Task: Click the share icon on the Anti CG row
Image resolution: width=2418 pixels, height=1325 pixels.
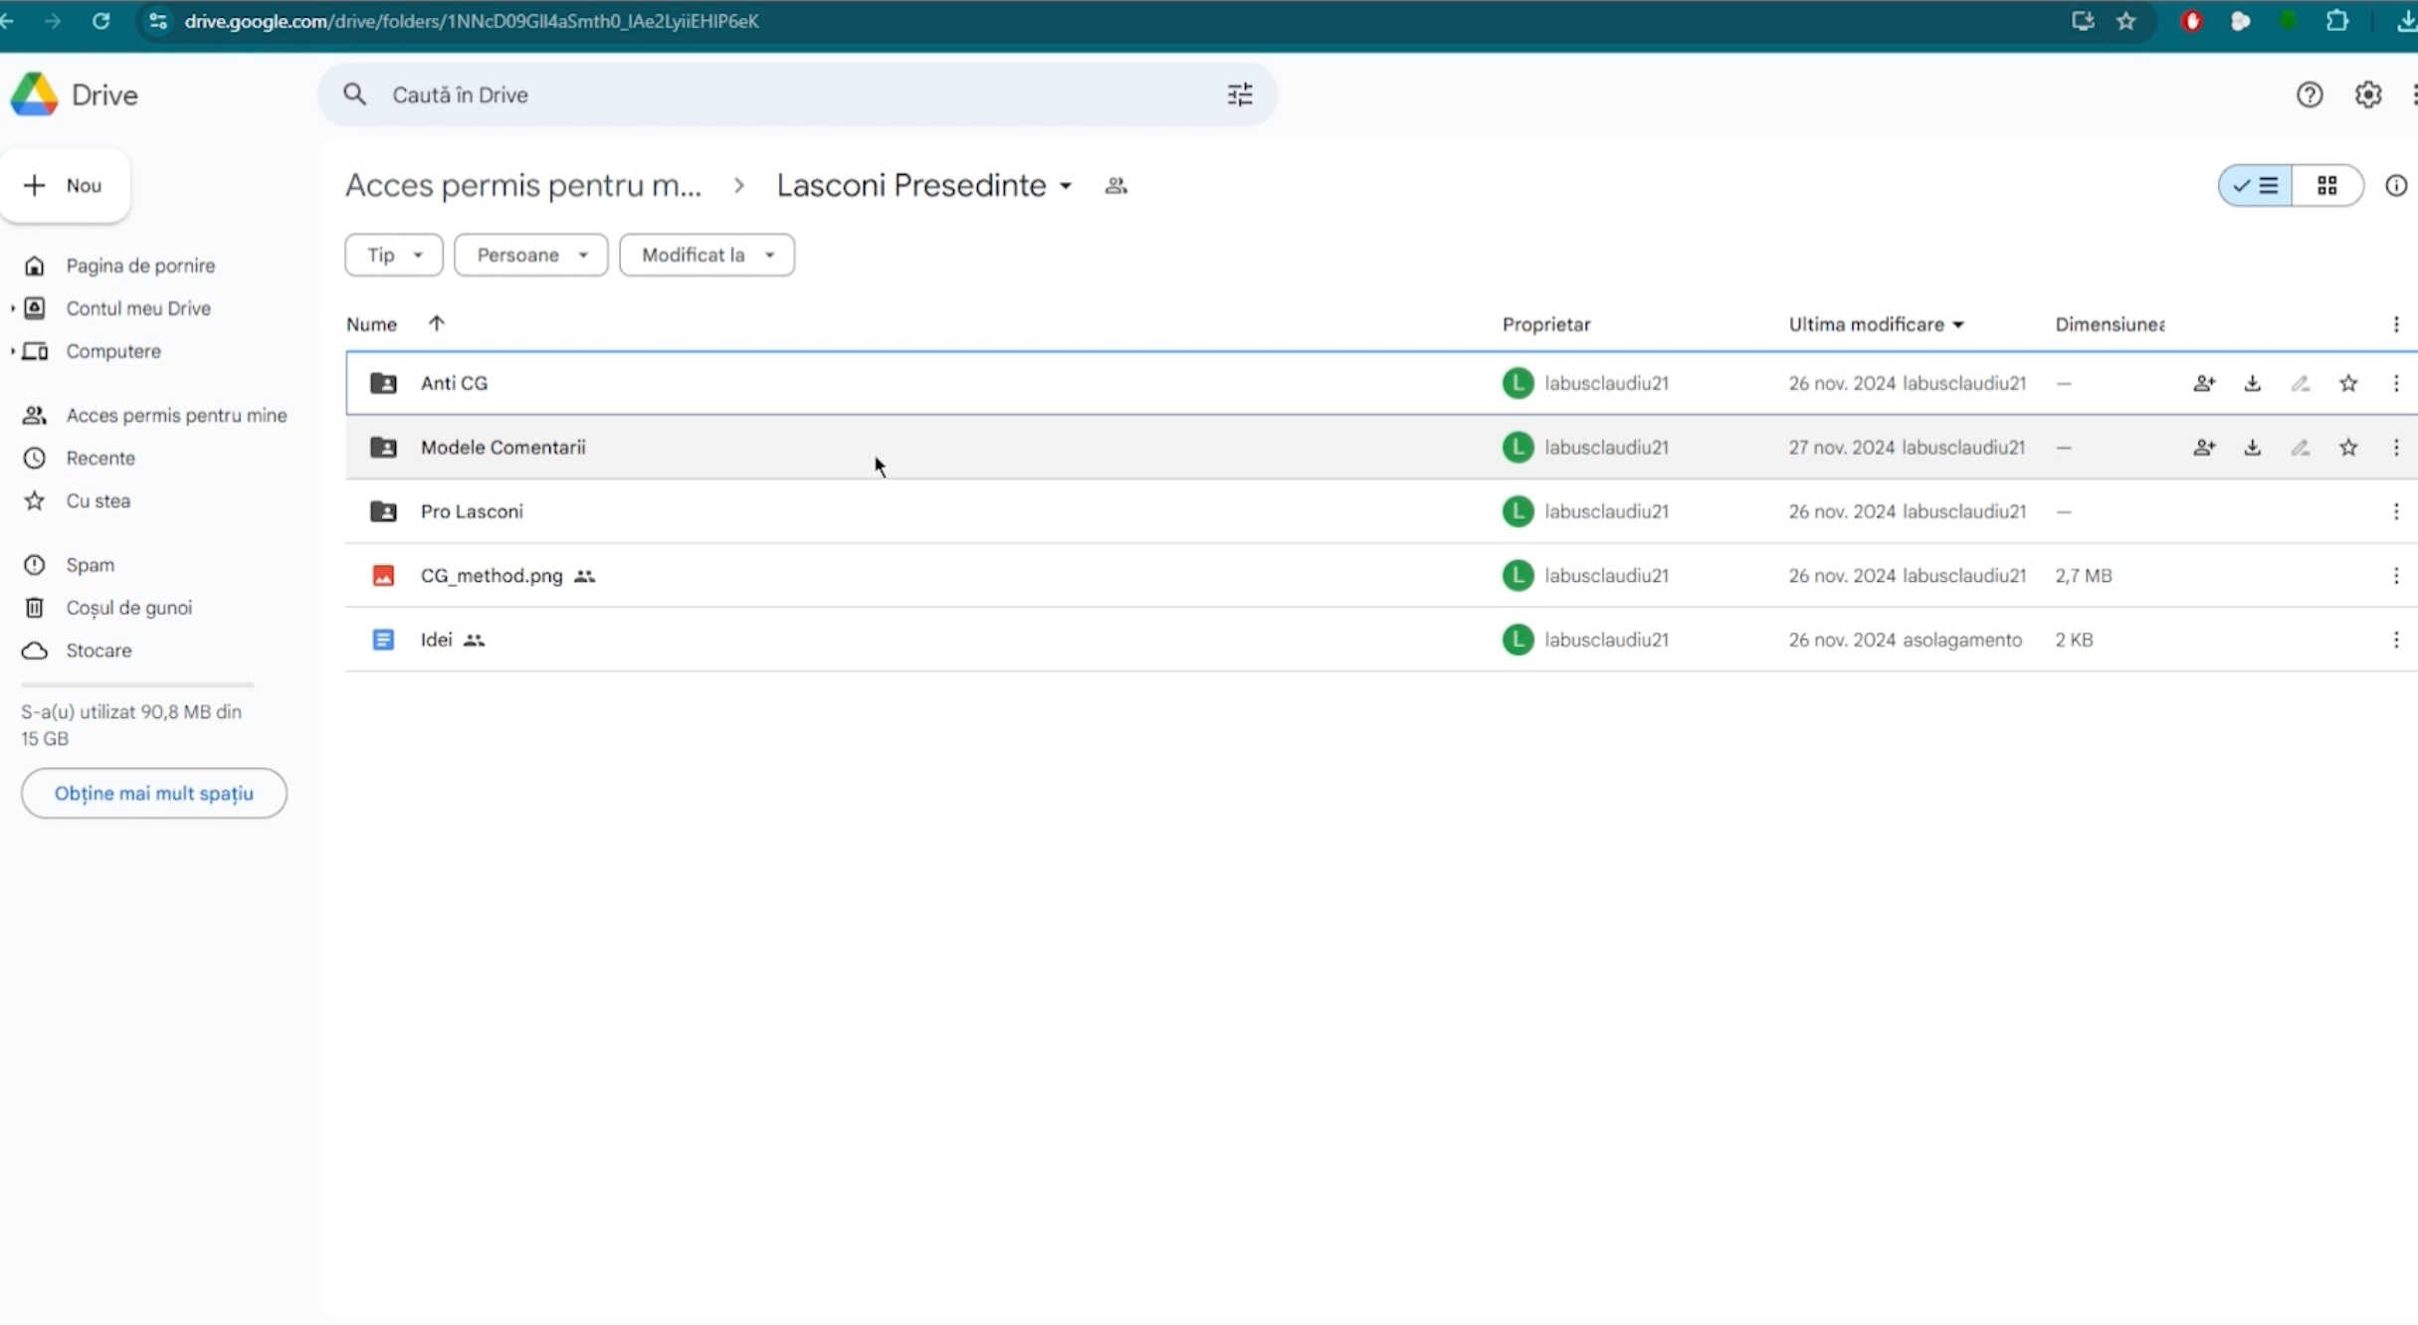Action: pyautogui.click(x=2203, y=383)
